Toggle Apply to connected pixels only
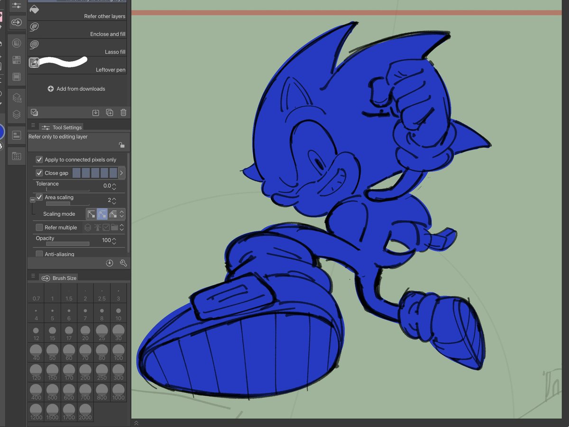569x427 pixels. (x=39, y=159)
